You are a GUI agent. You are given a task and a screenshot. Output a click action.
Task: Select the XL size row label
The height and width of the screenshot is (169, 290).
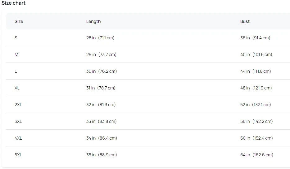click(17, 88)
